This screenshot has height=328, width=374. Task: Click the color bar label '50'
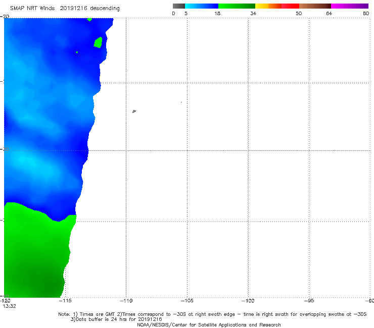point(299,14)
